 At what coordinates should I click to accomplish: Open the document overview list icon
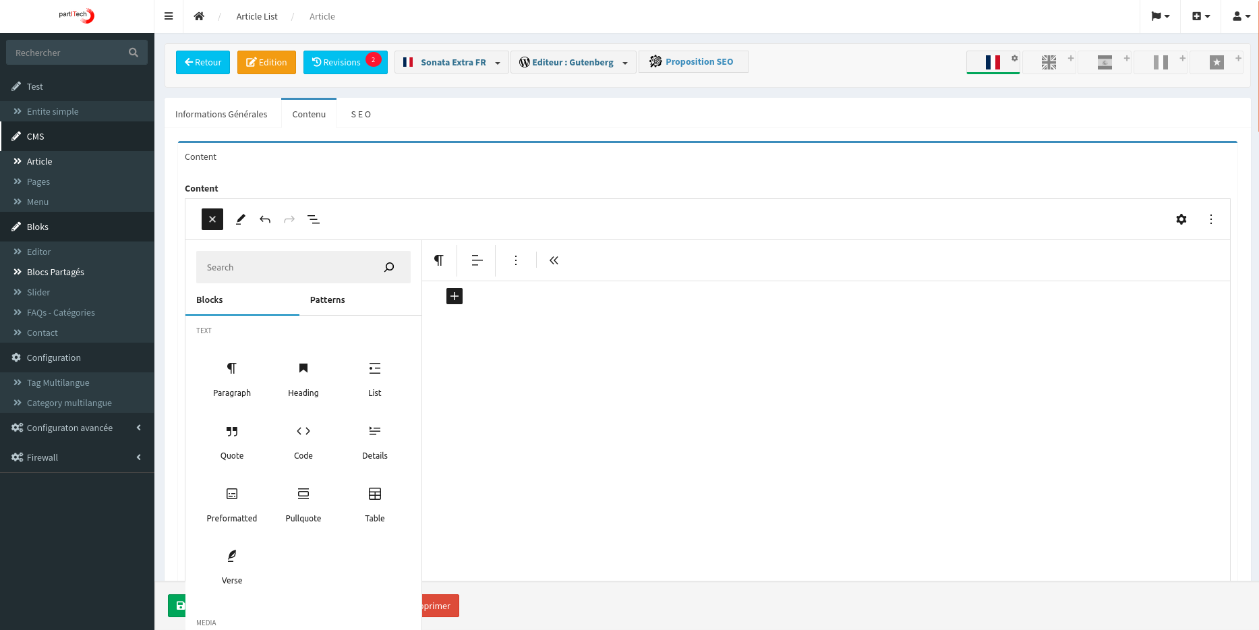[x=314, y=219]
